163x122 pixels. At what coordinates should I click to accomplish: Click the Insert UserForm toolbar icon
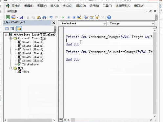tap(13, 17)
